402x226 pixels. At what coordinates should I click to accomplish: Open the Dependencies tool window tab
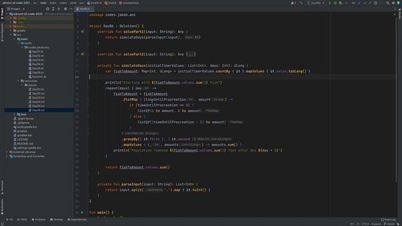77,220
